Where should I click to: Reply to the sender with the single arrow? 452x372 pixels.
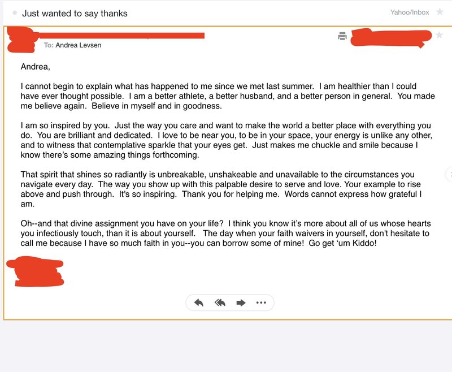[199, 302]
